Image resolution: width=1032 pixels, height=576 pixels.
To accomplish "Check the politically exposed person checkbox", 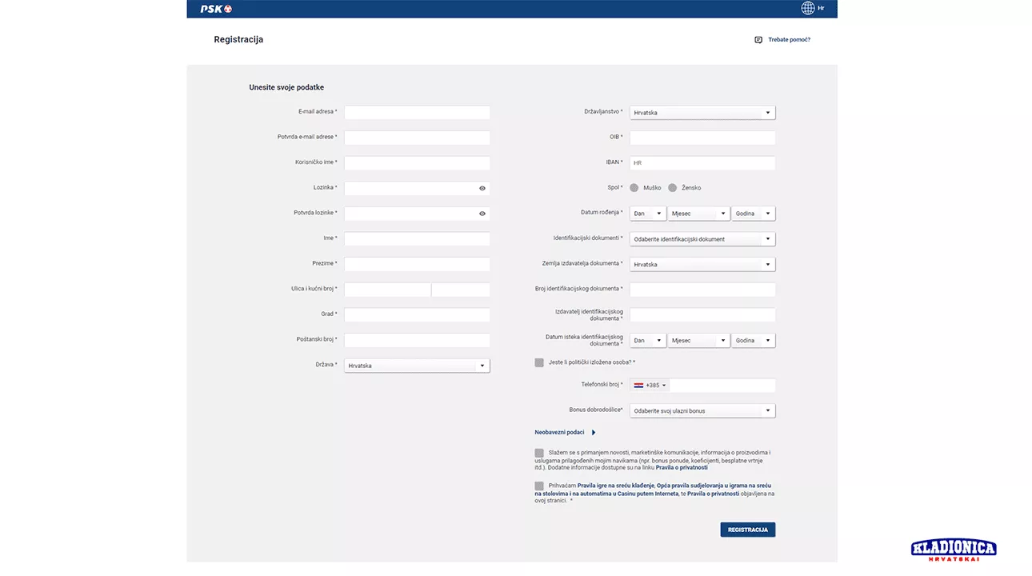I will [539, 362].
